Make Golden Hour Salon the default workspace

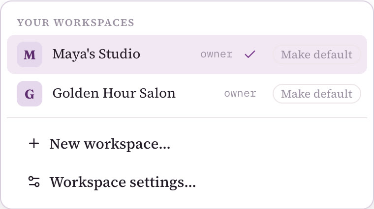[316, 94]
